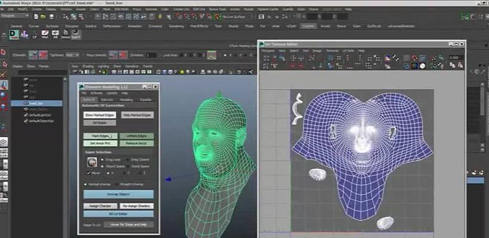Click the white alpha circle icon in UV editor
This screenshot has height=238, width=489.
422,66
